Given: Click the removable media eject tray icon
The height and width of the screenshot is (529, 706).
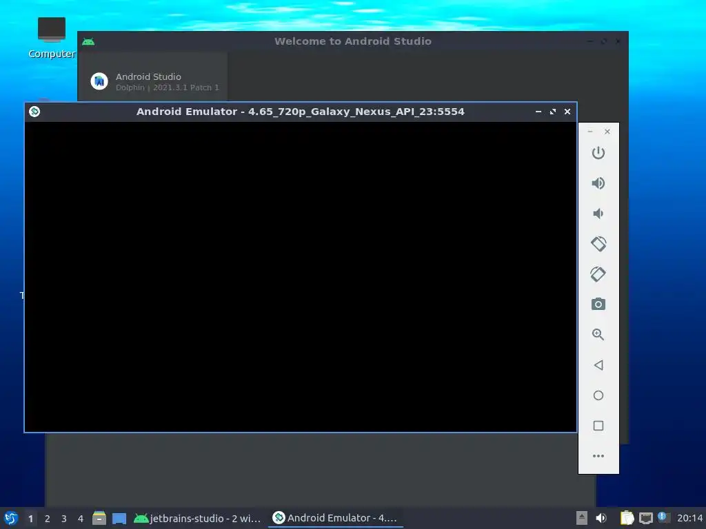Looking at the screenshot, I should coord(582,518).
